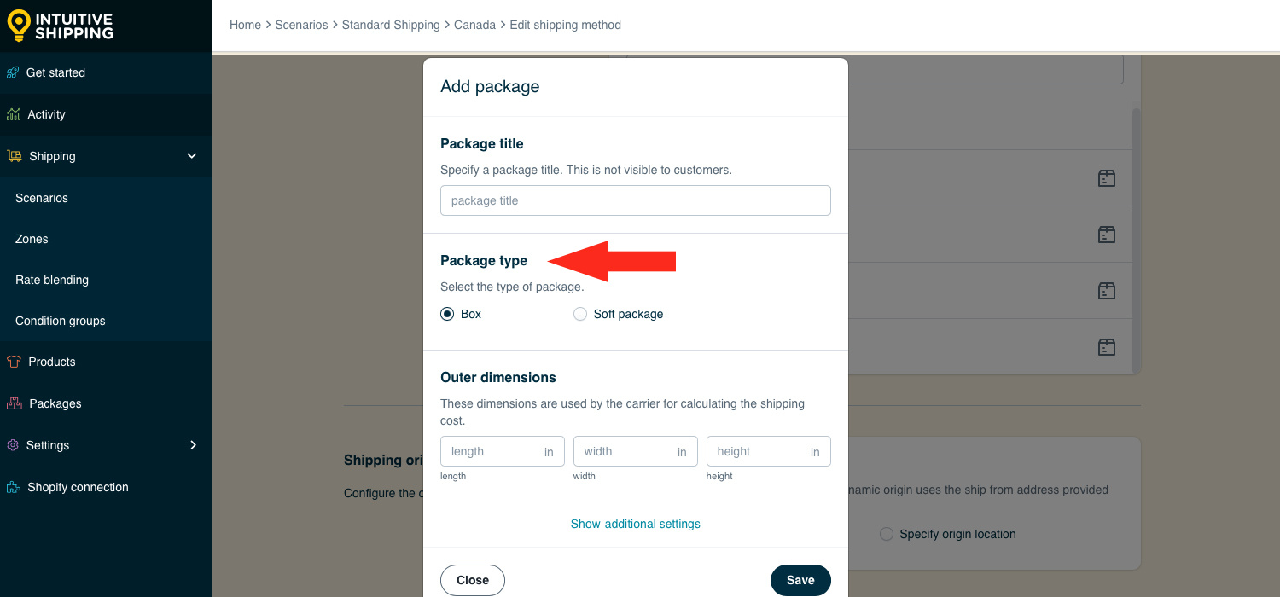1280x597 pixels.
Task: Open Get started via rocket icon
Action: (x=13, y=72)
